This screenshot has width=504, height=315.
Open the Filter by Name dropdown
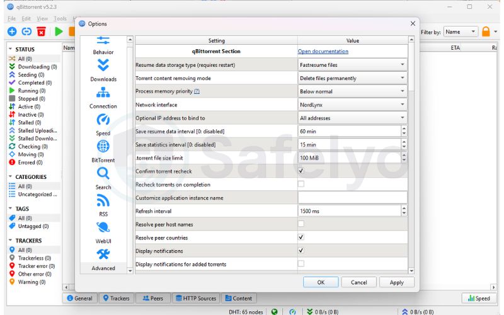pos(461,32)
